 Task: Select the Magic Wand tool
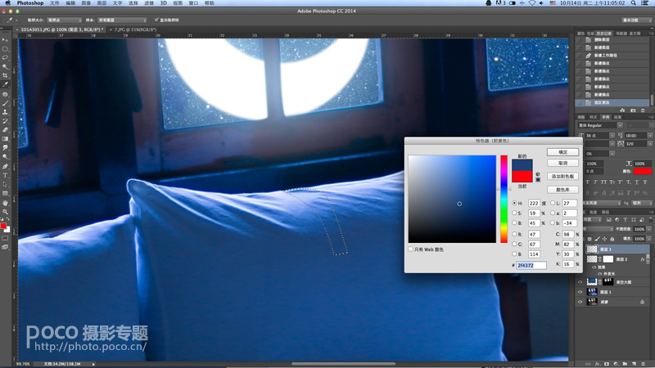pos(5,67)
